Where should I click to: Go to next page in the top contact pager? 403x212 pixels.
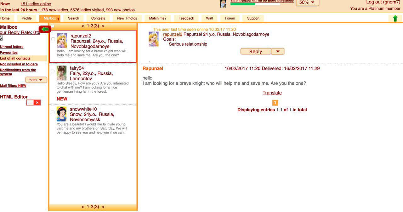(x=103, y=26)
